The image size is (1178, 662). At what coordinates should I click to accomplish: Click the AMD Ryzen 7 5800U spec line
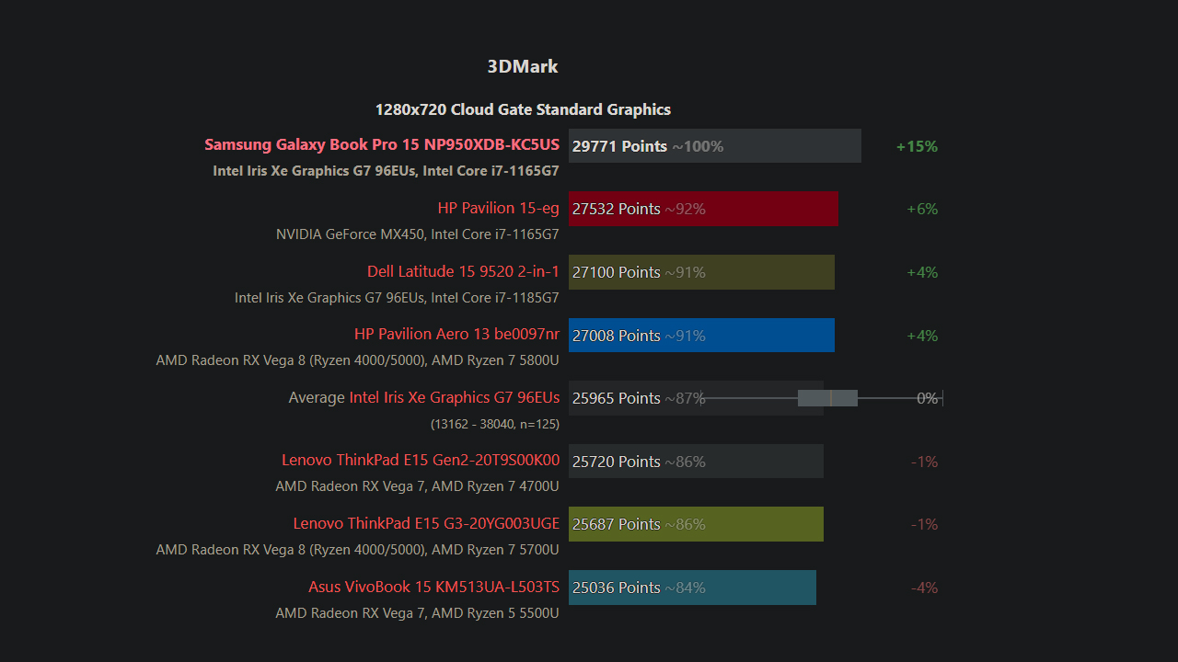[358, 360]
